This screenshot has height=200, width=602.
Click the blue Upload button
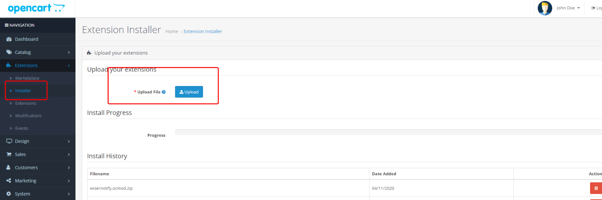[x=189, y=92]
